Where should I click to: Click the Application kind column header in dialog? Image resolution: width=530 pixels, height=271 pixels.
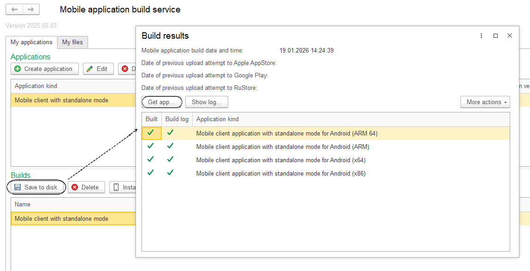[x=218, y=119]
